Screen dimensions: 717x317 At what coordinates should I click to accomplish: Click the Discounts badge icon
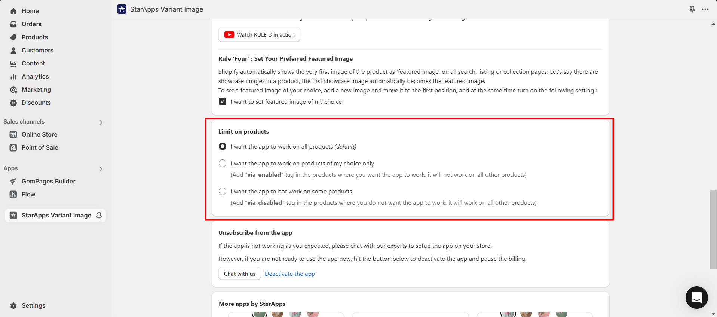pos(13,103)
